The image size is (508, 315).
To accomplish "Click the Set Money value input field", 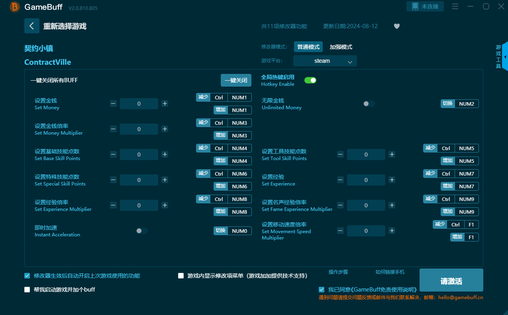I will [x=139, y=104].
